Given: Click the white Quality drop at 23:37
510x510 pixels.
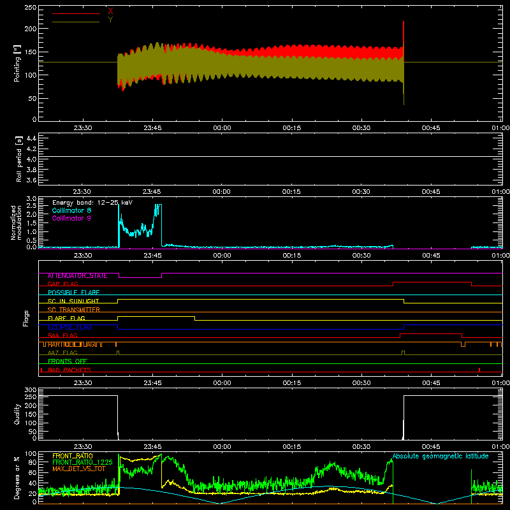Looking at the screenshot, I should click(x=118, y=416).
